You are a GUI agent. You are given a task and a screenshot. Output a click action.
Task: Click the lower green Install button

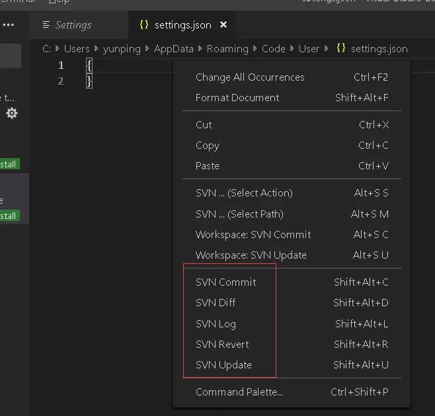tap(9, 216)
